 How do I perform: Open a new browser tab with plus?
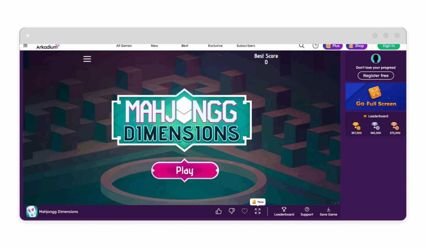click(x=28, y=36)
